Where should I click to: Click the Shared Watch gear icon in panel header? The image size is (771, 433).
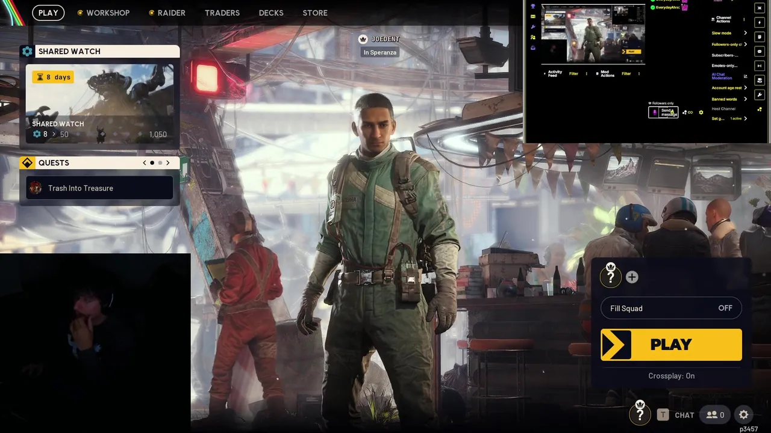pos(27,51)
